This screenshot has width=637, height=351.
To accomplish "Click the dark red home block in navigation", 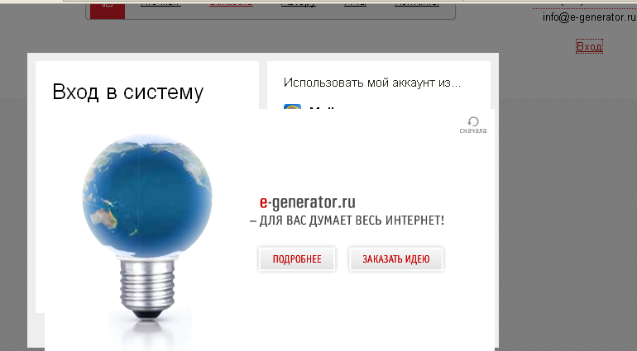I will coord(108,9).
